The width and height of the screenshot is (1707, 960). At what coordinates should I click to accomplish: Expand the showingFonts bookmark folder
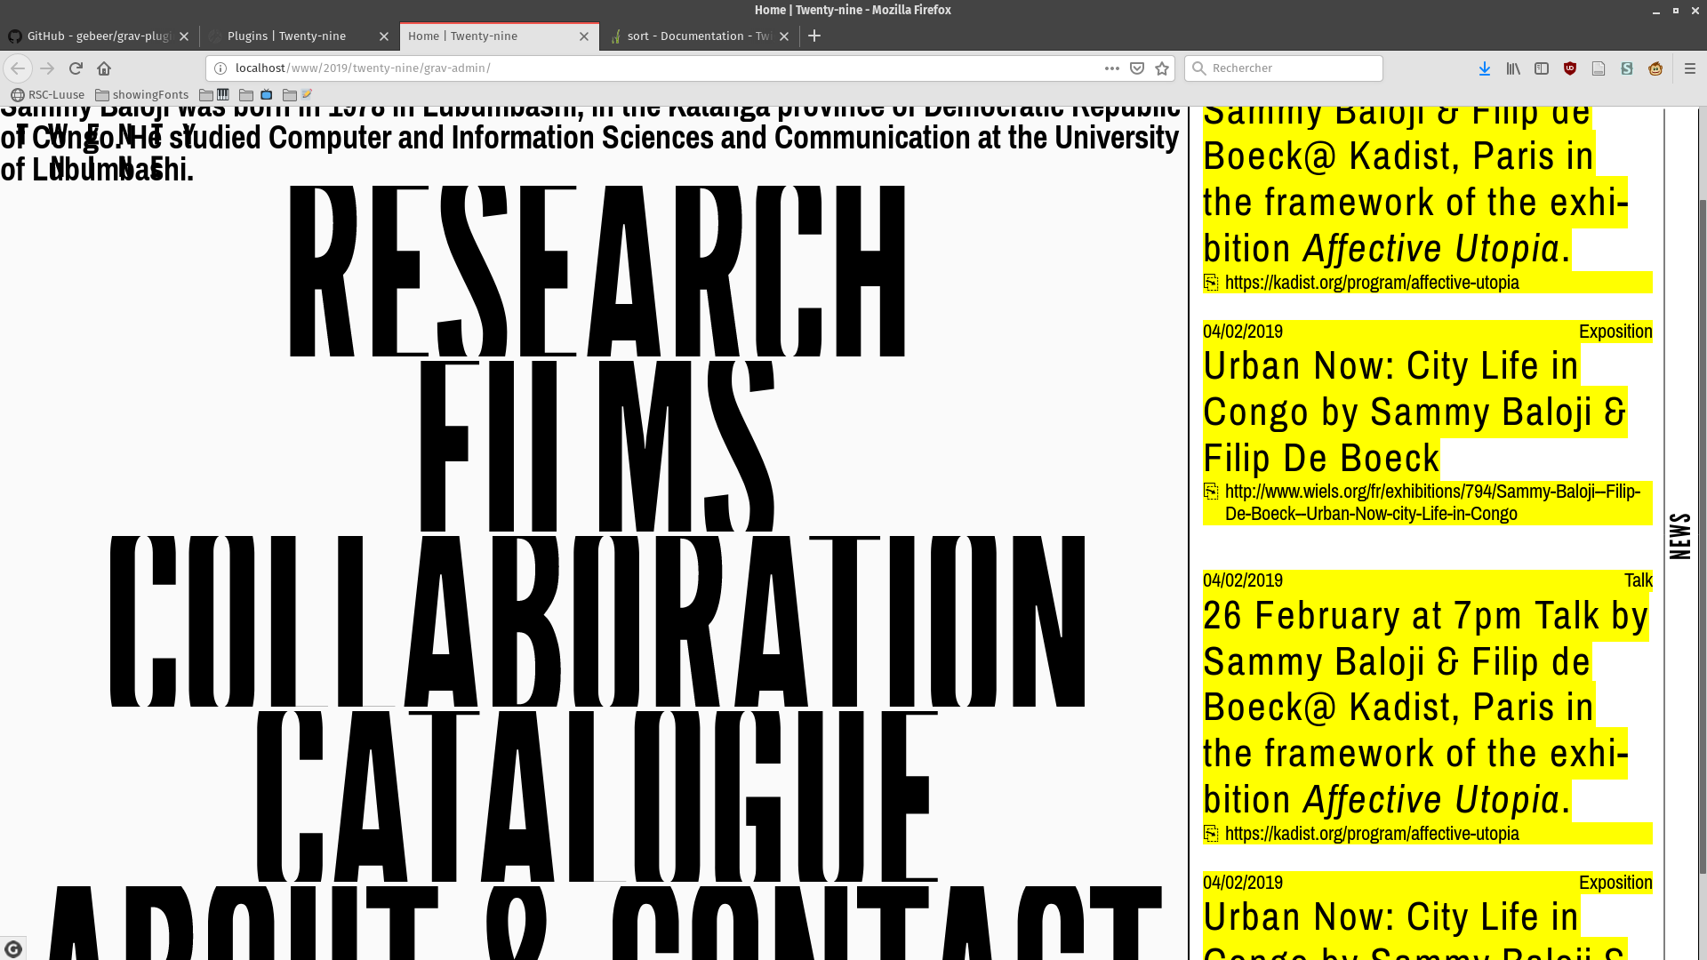[142, 95]
